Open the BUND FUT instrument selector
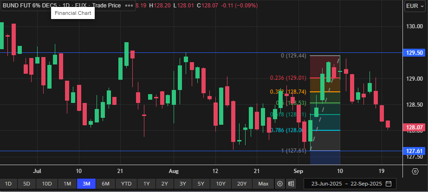Viewport: 428px width, 192px height. point(30,6)
